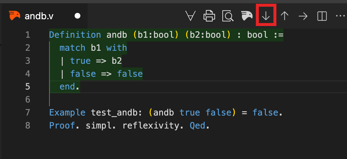Click the unsaved dot on andb.v tab
Image resolution: width=347 pixels, height=159 pixels.
coord(78,16)
